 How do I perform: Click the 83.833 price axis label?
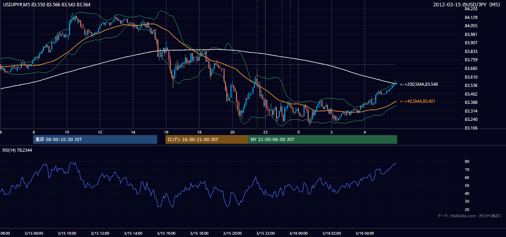click(x=471, y=51)
